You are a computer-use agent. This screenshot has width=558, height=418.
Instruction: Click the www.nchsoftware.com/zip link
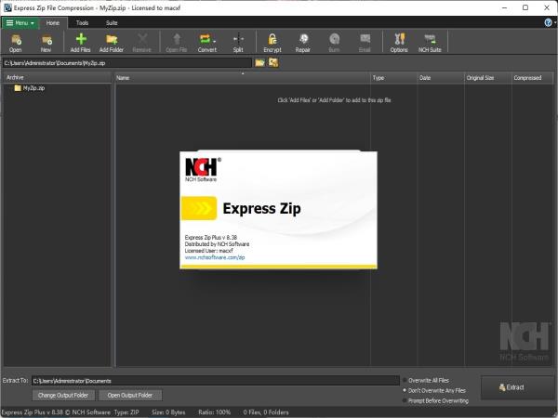[x=215, y=257]
